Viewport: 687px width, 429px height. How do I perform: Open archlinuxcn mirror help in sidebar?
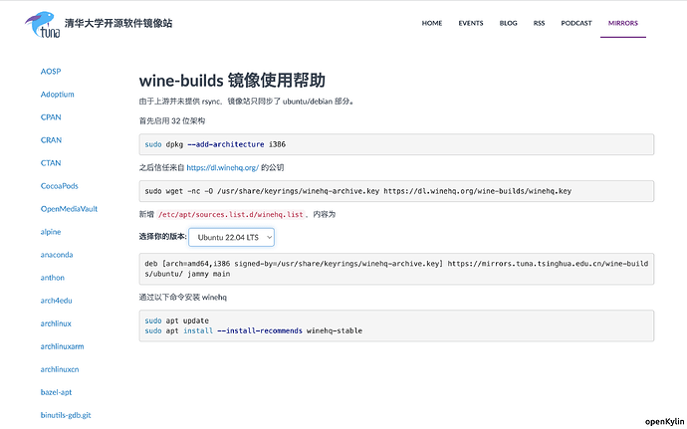(60, 369)
